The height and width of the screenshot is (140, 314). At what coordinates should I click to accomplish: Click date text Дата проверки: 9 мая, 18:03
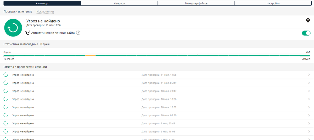point(158,131)
